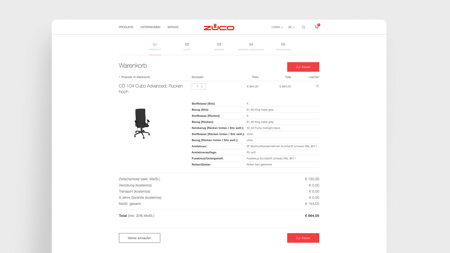The image size is (450, 253).
Task: Open CD 104 Cubo Advanced product title
Action: pos(151,89)
